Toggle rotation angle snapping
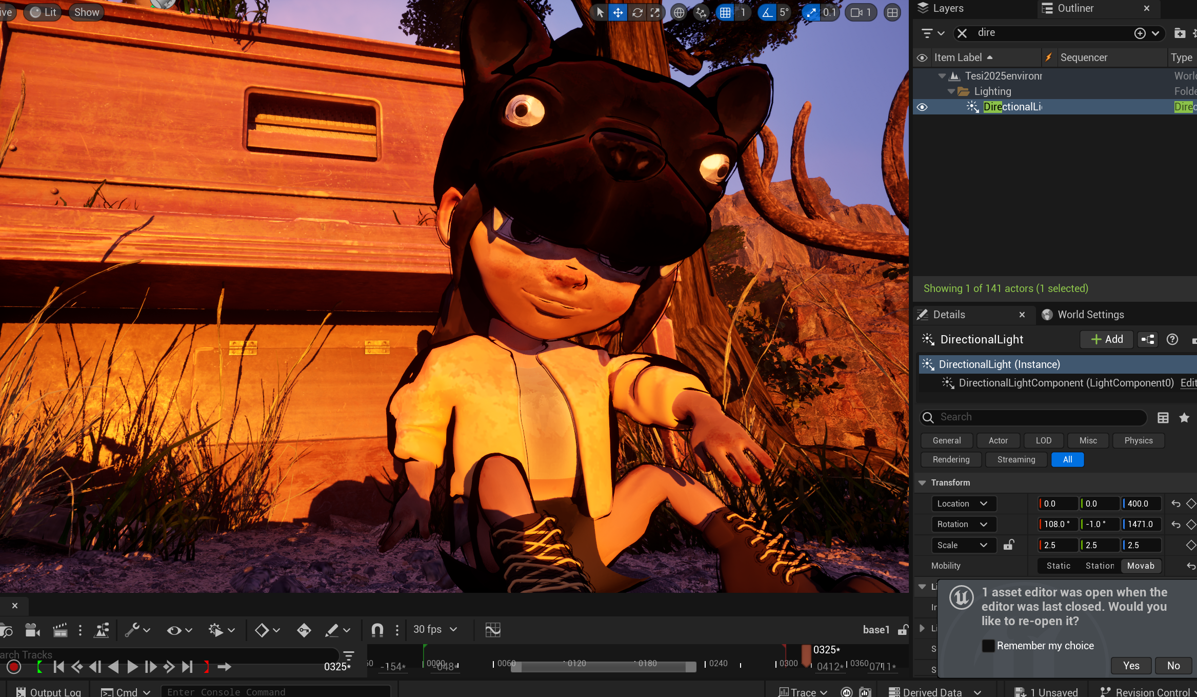 767,12
